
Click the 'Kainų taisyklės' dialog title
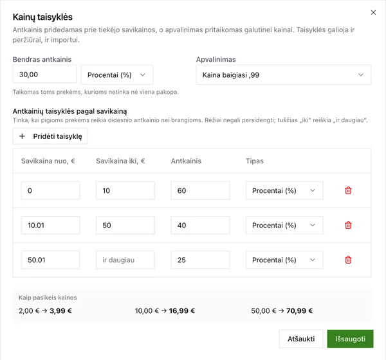[x=42, y=17]
